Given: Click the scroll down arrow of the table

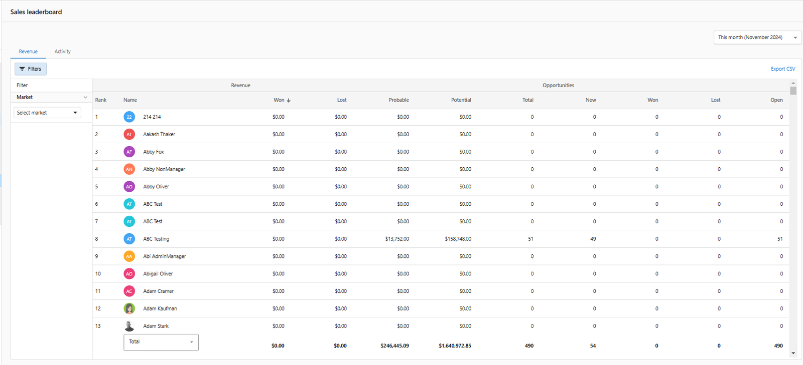Looking at the screenshot, I should 793,353.
